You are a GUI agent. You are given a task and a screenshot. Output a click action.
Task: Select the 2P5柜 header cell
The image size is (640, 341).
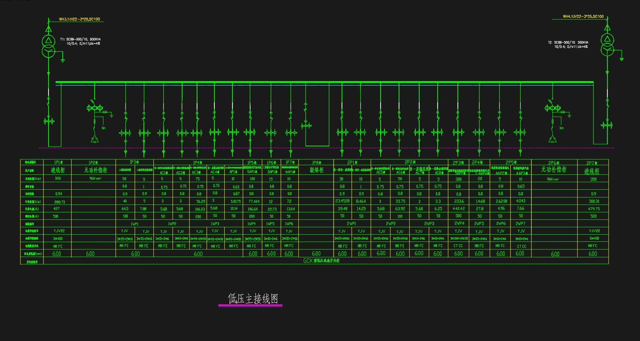[511, 162]
